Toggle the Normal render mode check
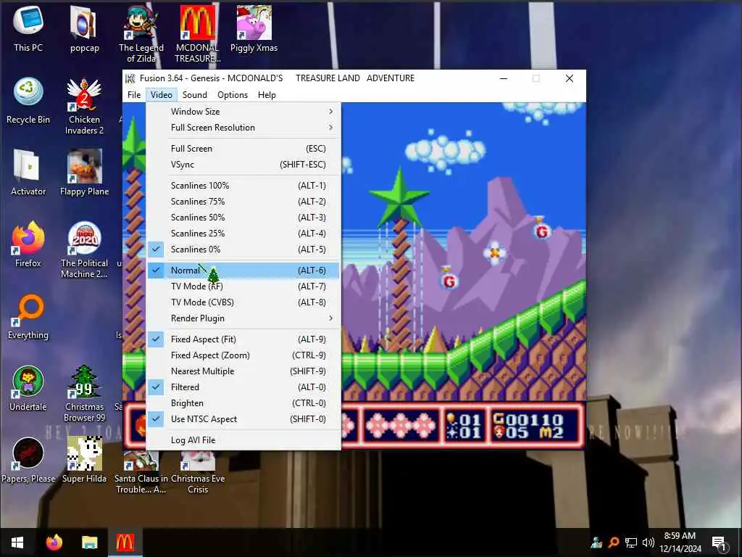The image size is (742, 557). click(243, 271)
